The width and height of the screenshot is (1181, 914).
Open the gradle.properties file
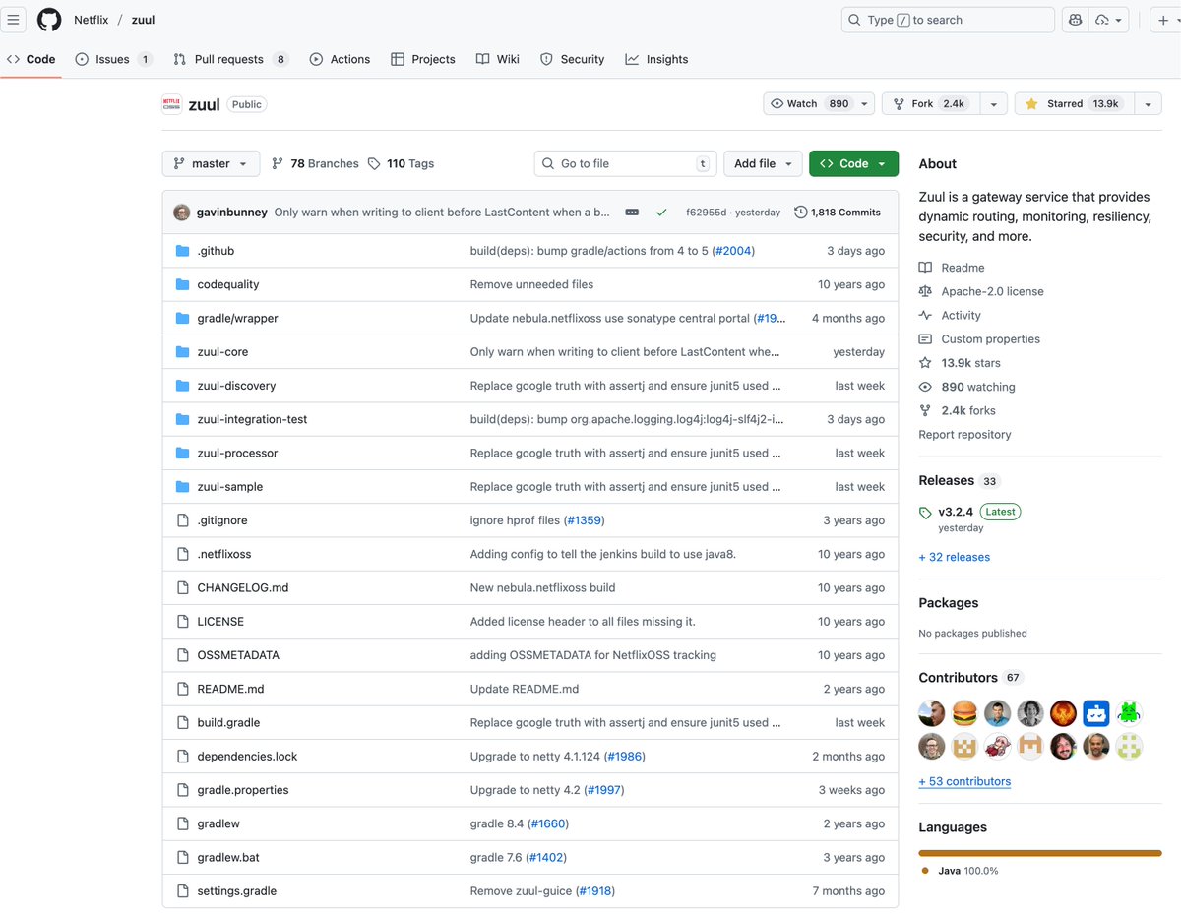(x=242, y=790)
